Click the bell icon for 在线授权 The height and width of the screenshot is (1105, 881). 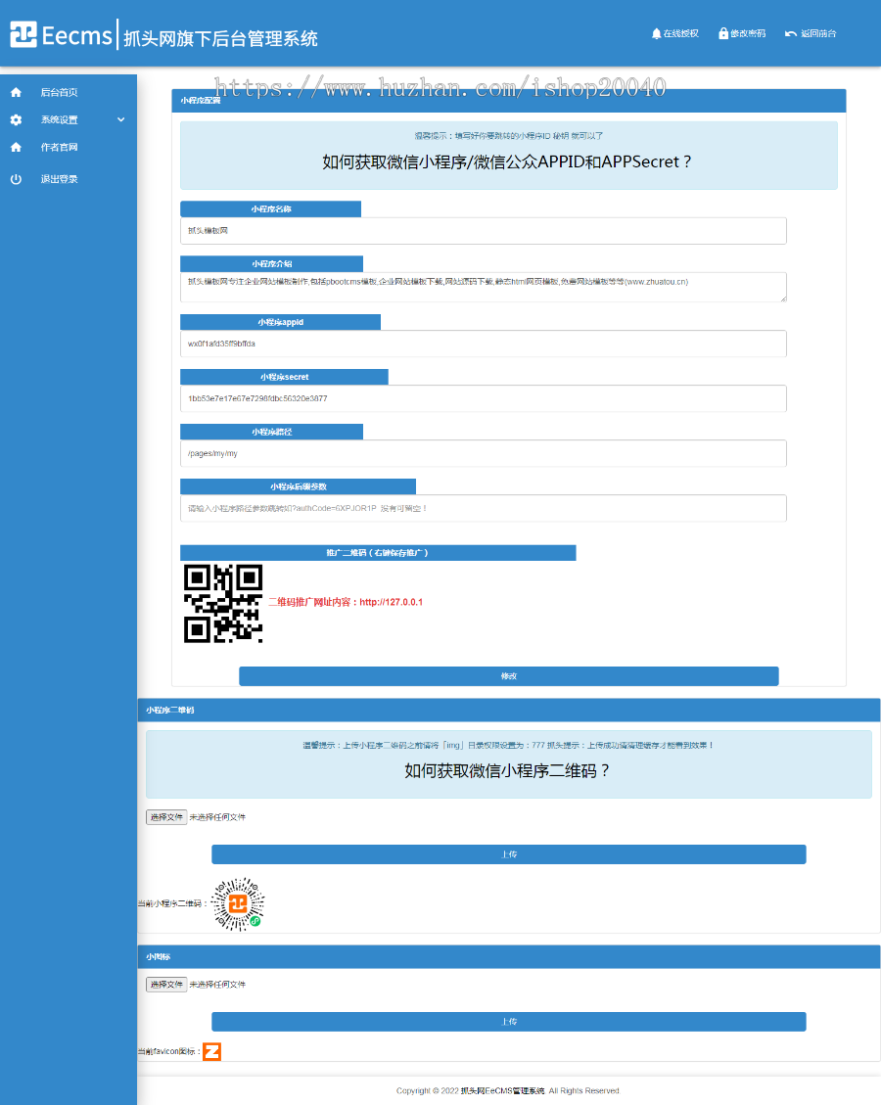pyautogui.click(x=656, y=33)
